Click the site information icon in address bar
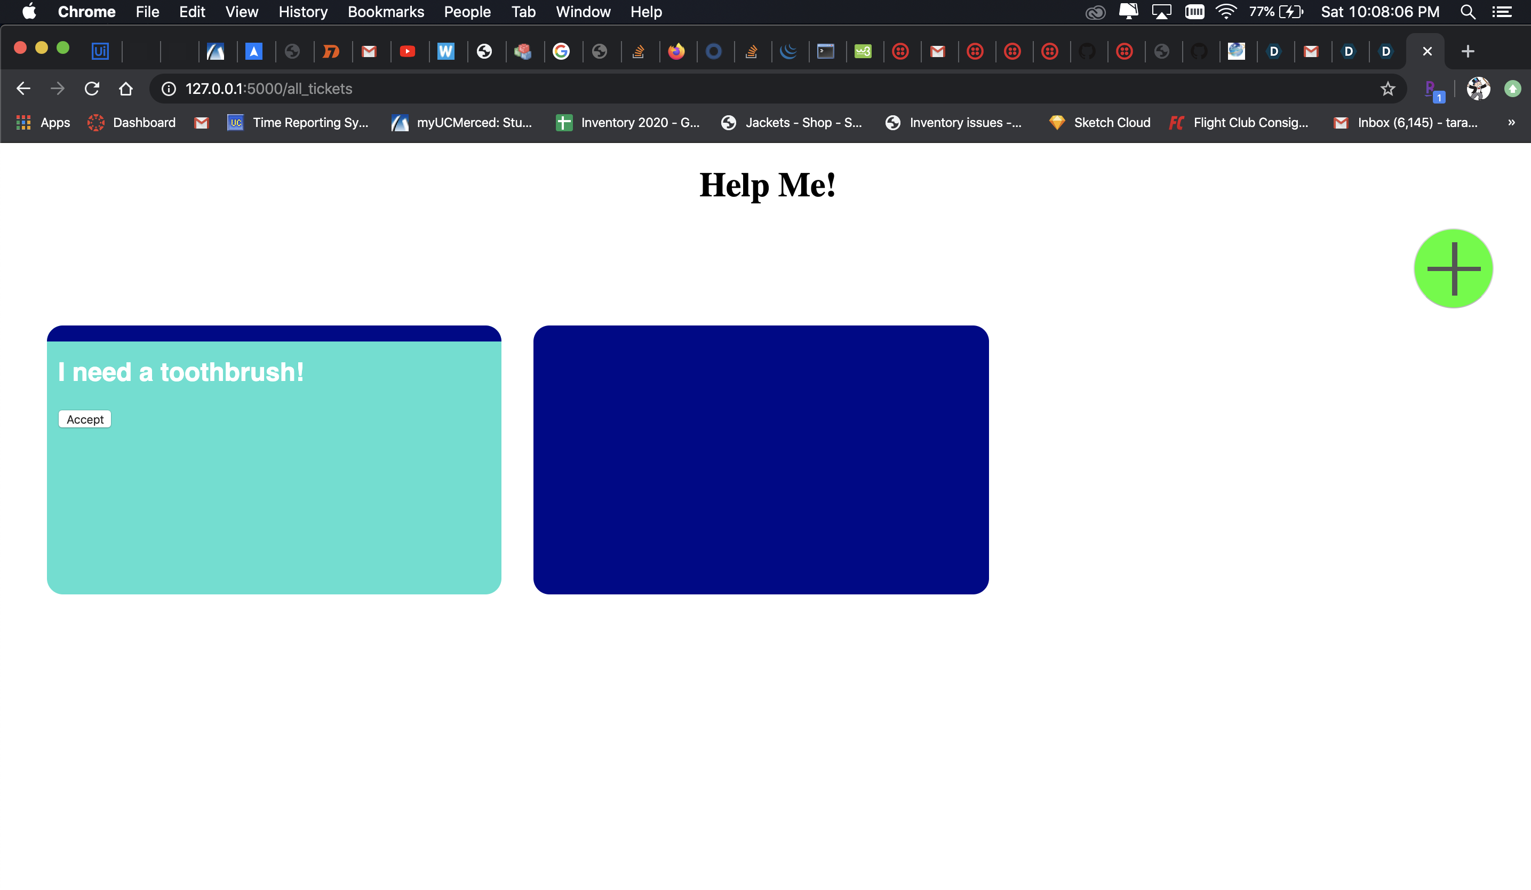 tap(168, 89)
